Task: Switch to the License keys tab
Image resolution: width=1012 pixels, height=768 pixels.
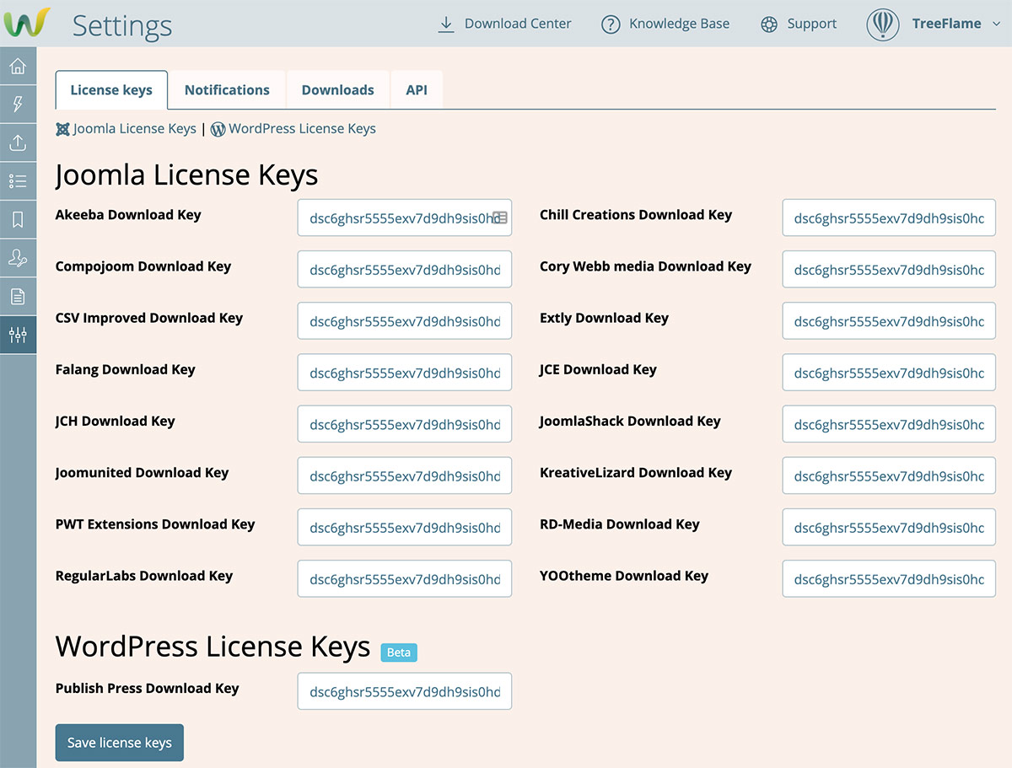Action: click(x=111, y=90)
